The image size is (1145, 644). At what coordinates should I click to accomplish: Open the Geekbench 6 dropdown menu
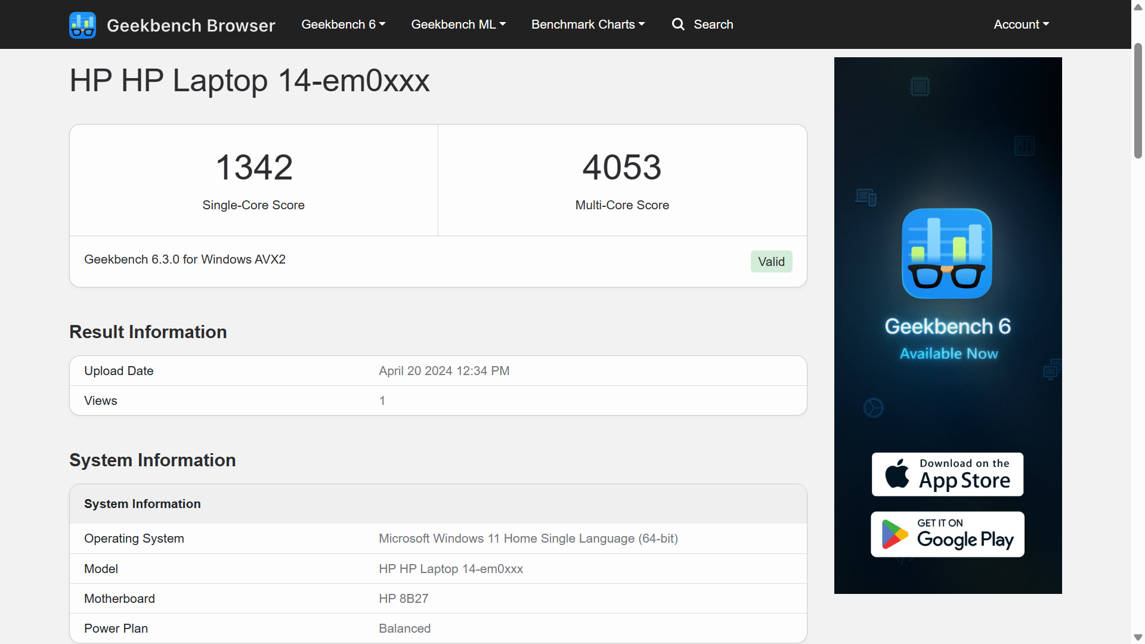click(x=343, y=24)
